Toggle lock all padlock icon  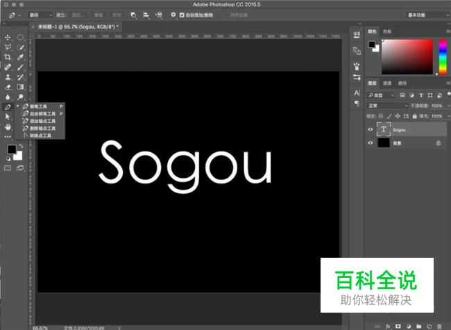coord(414,116)
